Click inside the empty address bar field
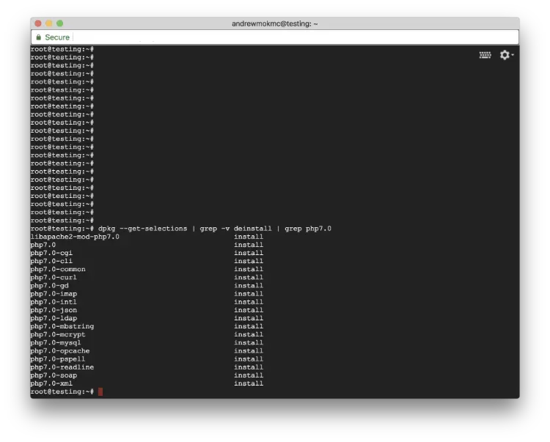The image size is (550, 442). 293,37
